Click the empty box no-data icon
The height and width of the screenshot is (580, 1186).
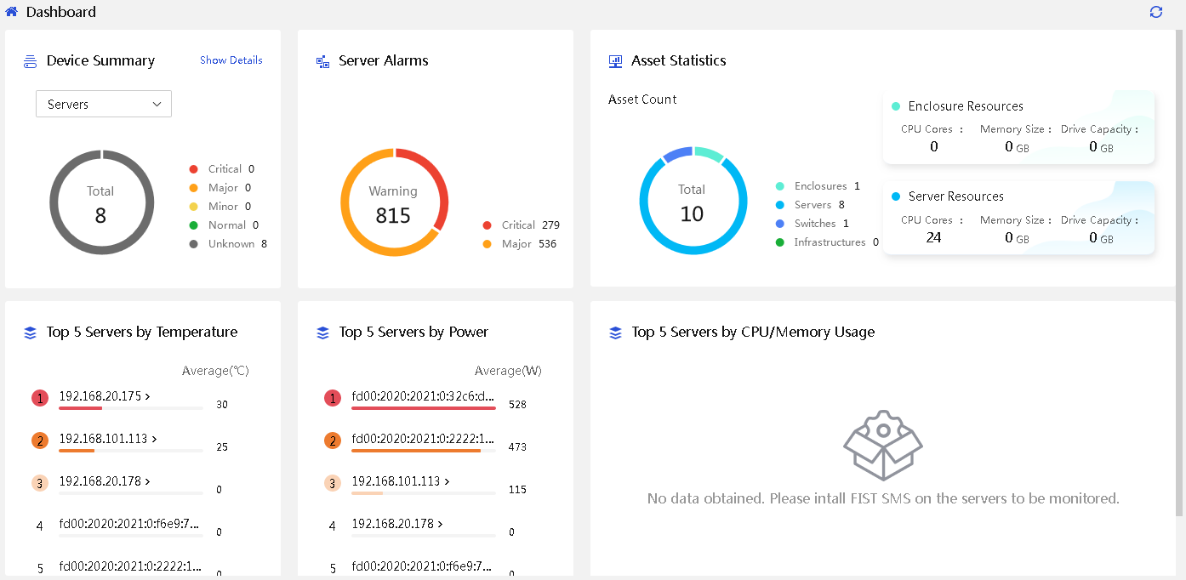click(x=883, y=445)
